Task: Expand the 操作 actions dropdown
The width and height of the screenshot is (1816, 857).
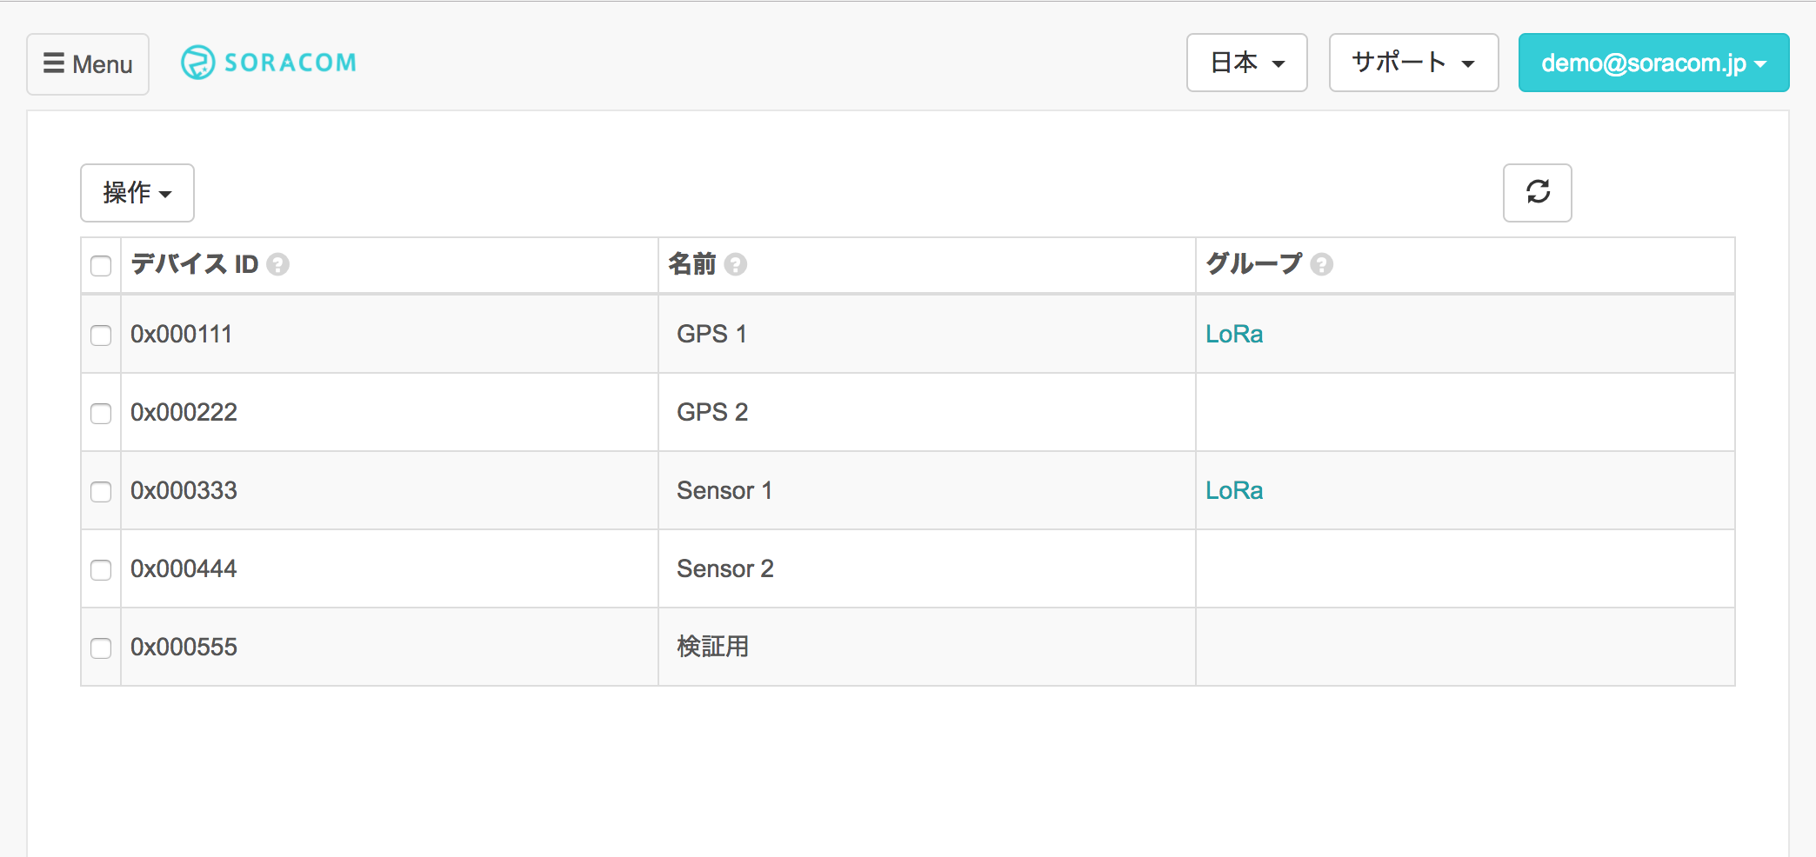Action: click(137, 193)
